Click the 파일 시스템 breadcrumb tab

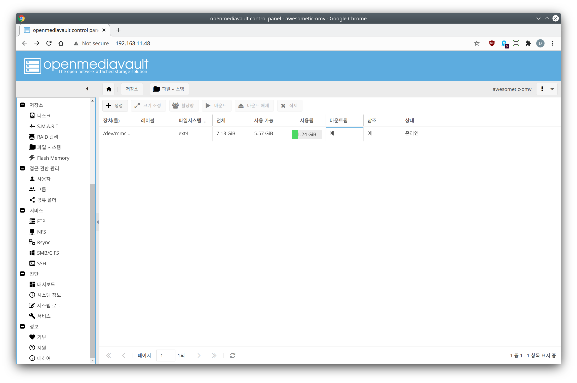(x=169, y=89)
